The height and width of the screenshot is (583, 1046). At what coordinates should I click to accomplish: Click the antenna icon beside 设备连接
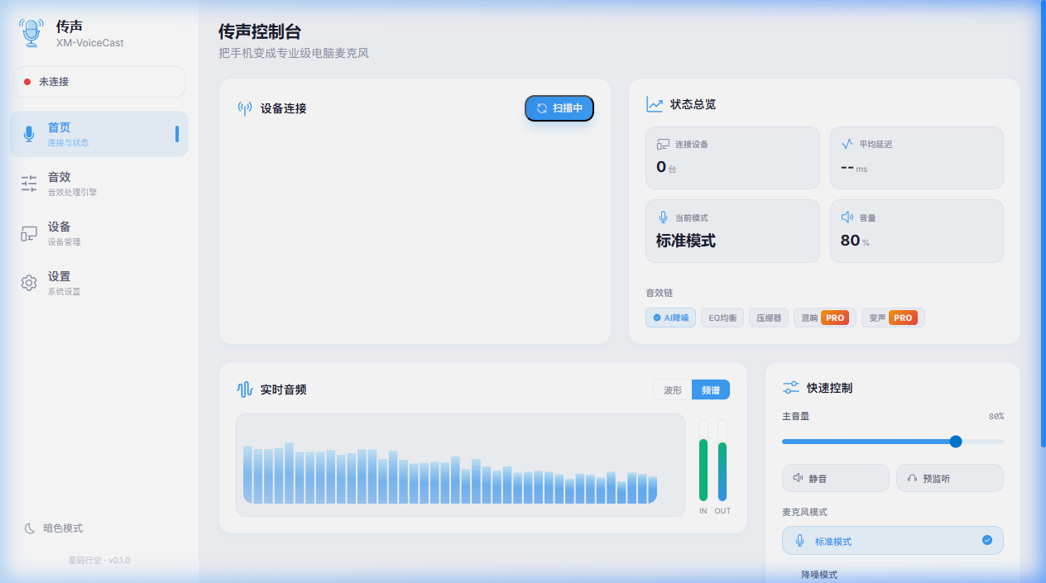click(x=245, y=108)
